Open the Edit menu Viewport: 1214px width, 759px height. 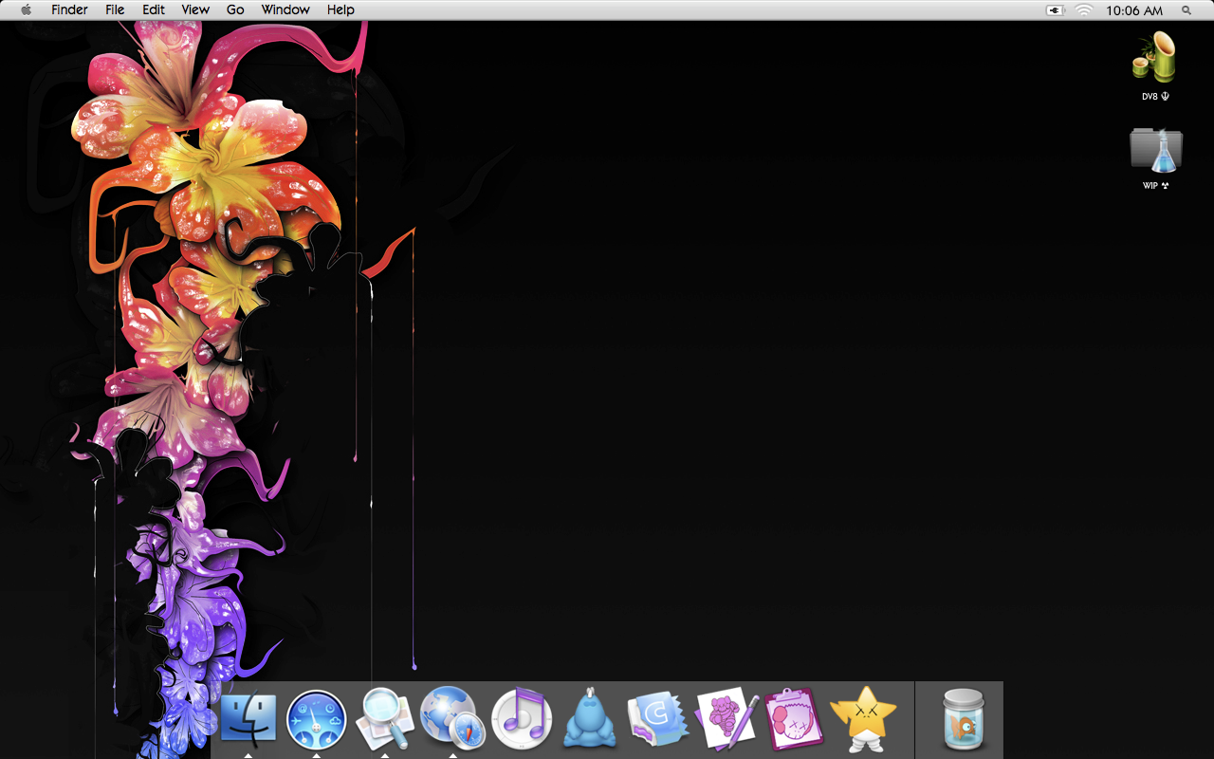153,9
